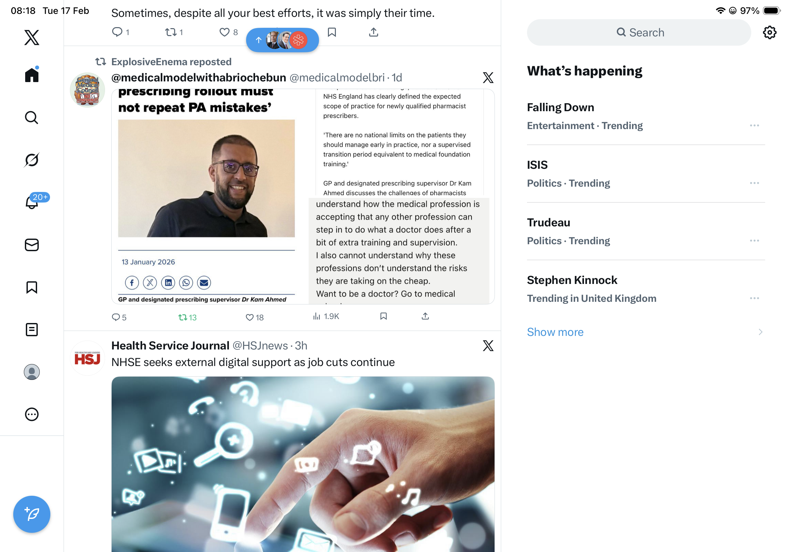Open the sidebar Explore search icon

click(32, 117)
